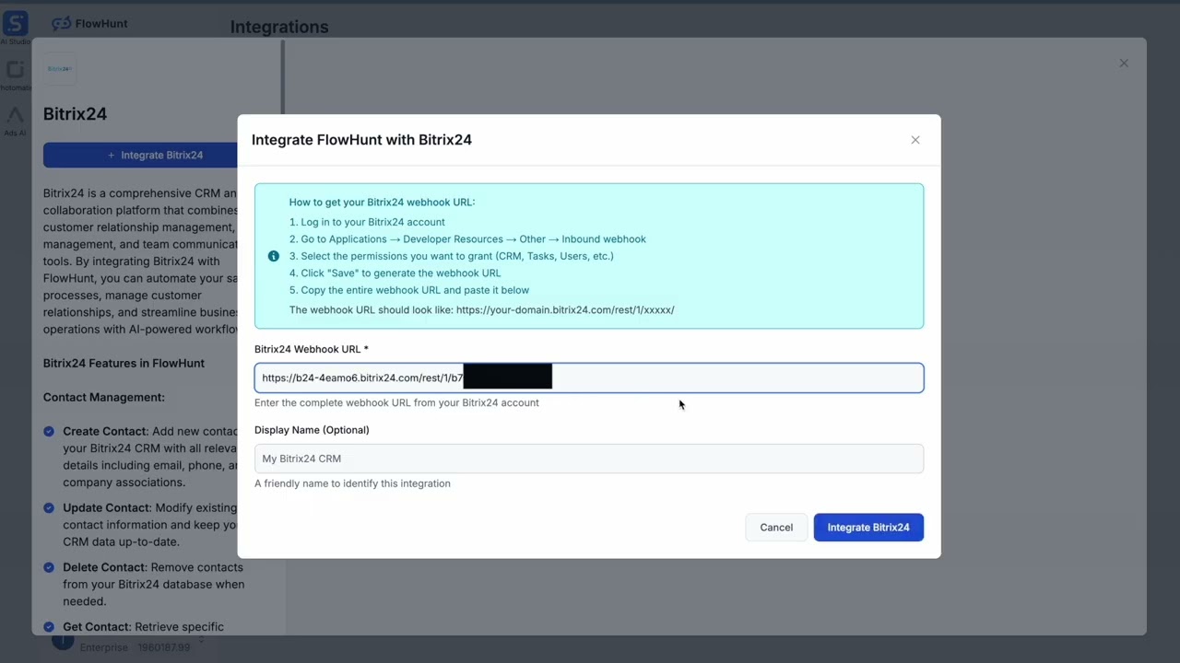
Task: Click the 'Bitrix24 Webhook URL *' label
Action: (x=312, y=349)
